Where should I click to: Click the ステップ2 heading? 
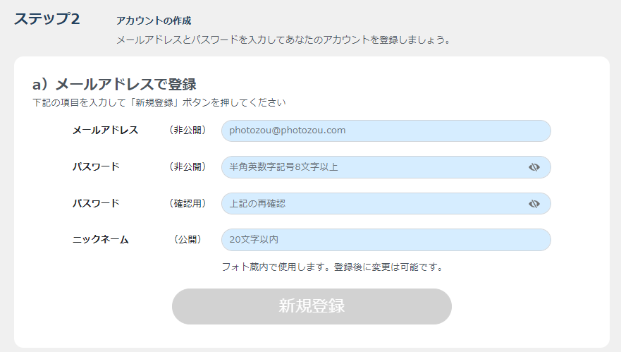click(47, 18)
